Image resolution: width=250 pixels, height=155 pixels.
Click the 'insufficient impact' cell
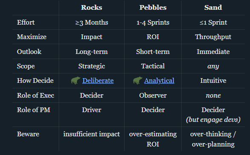[x=91, y=134]
